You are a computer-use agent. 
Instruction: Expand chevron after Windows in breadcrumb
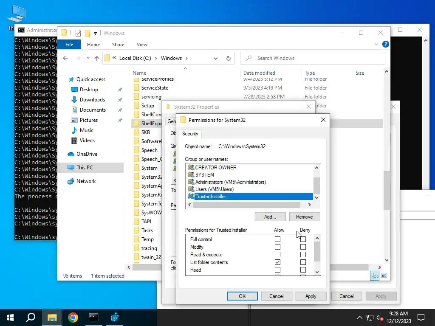tap(186, 58)
